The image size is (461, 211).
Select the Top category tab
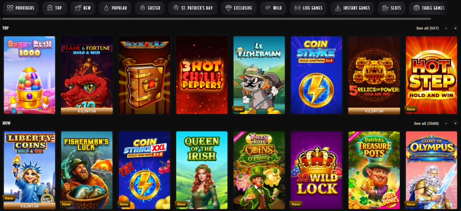click(54, 8)
